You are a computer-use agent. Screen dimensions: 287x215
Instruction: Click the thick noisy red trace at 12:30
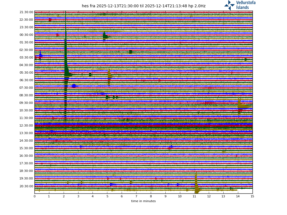point(140,126)
